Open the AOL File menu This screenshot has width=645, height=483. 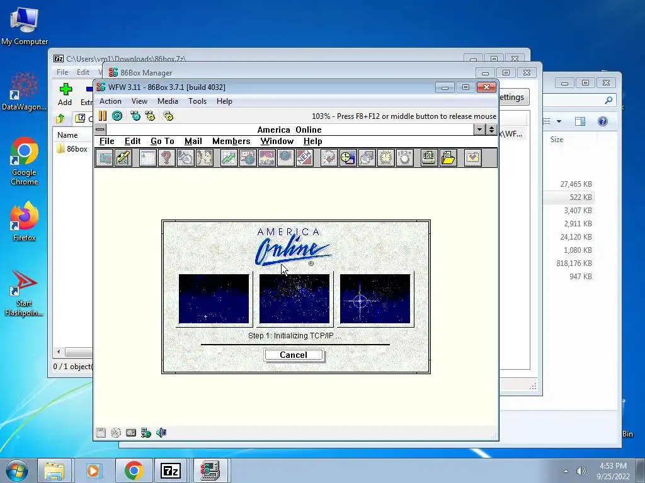107,142
